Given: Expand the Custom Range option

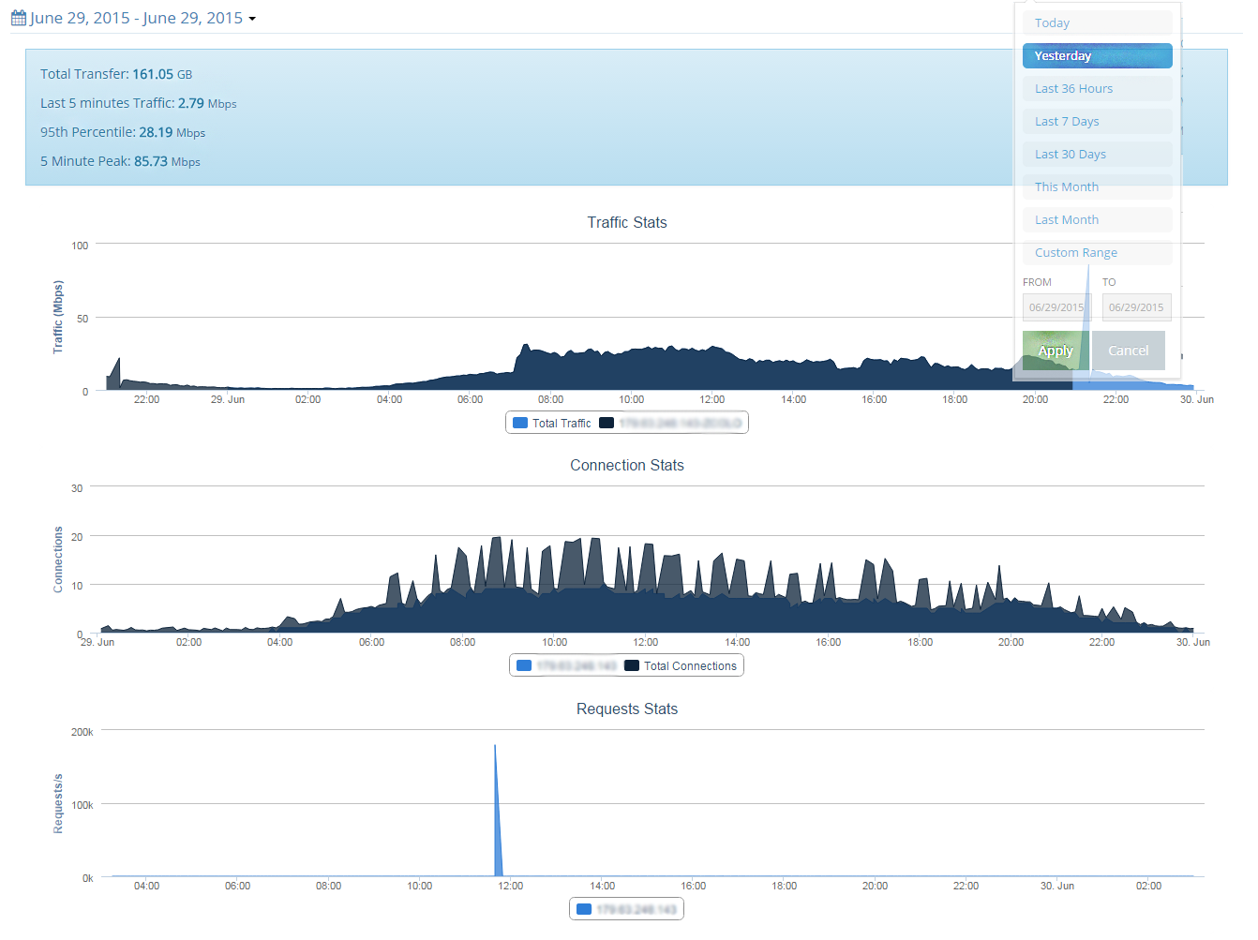Looking at the screenshot, I should (1098, 252).
